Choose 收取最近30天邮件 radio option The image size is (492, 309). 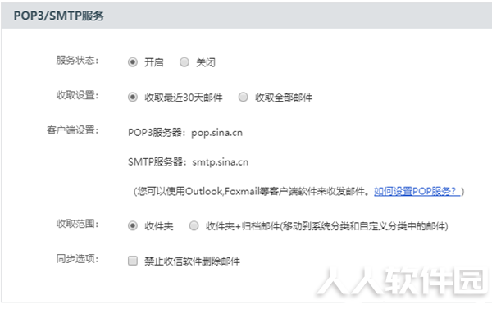coord(133,98)
